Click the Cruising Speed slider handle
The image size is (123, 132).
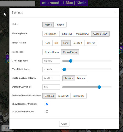[x=71, y=61]
